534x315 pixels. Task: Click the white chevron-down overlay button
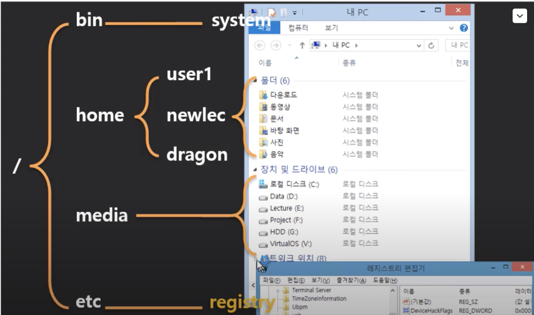point(519,16)
